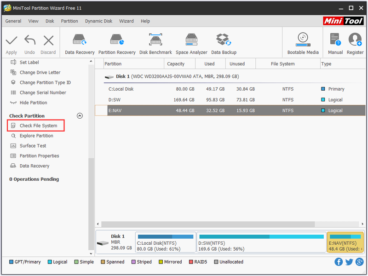Open the Data Recovery tool
This screenshot has width=368, height=276.
[80, 44]
